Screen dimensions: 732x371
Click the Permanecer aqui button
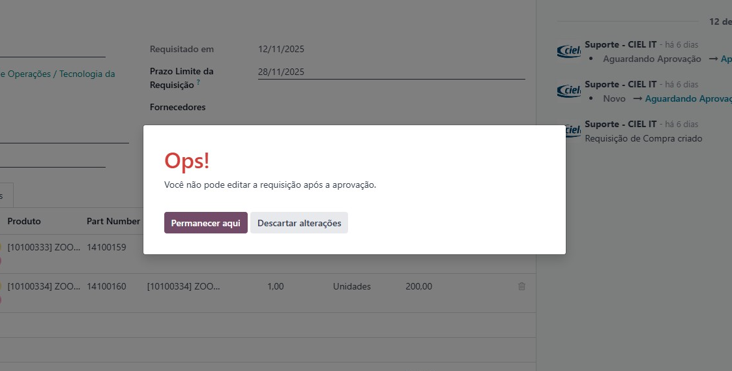point(205,223)
